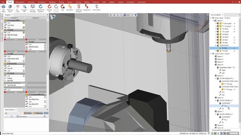The height and width of the screenshot is (135, 241).
Task: Run Optimize Program
Action: (79, 8)
